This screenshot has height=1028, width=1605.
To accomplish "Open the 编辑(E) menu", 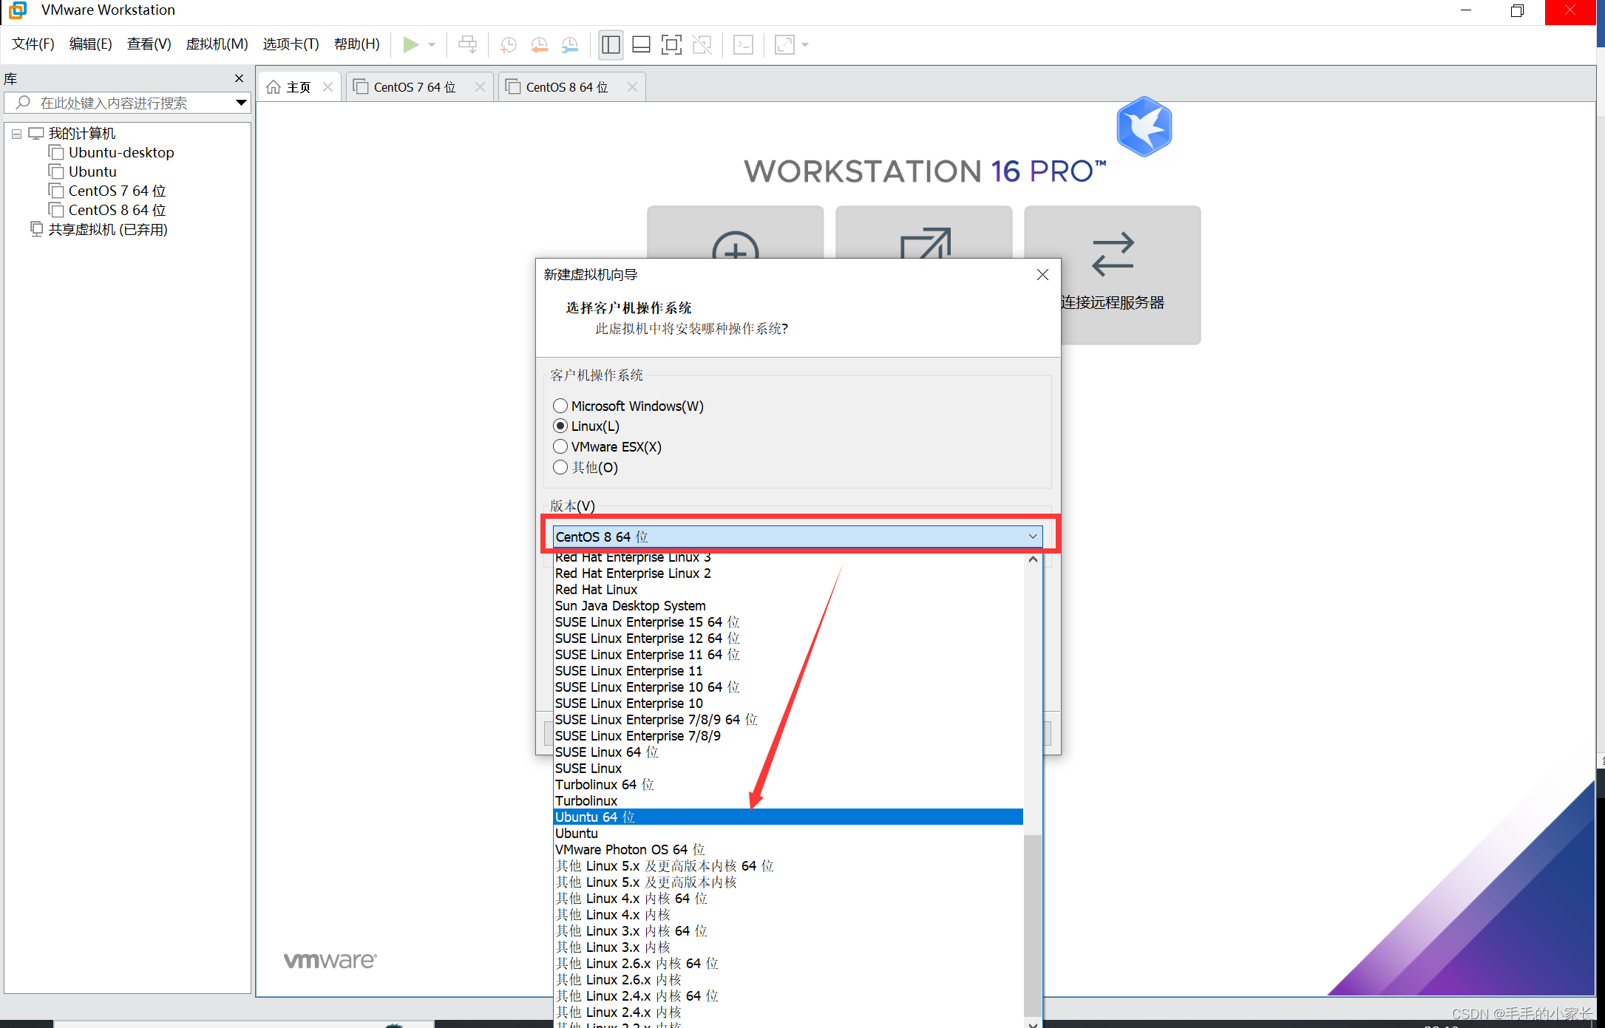I will tap(90, 44).
